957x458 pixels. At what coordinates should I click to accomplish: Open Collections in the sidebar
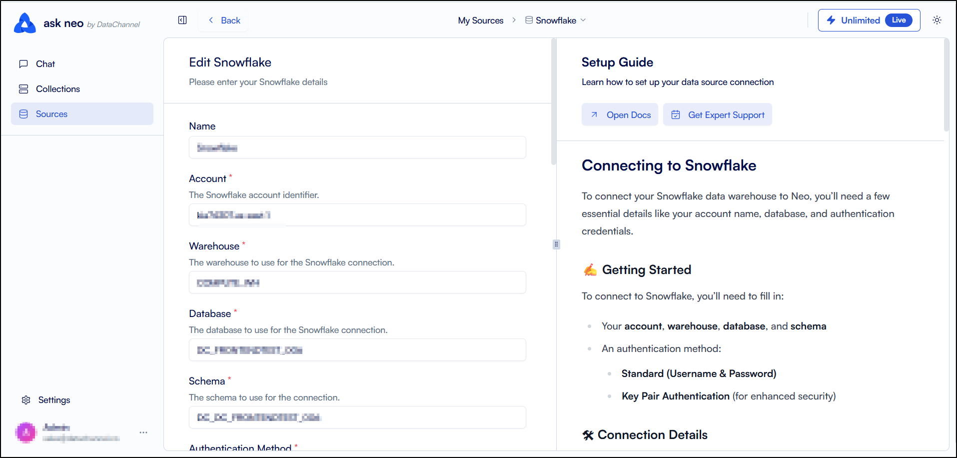tap(82, 89)
